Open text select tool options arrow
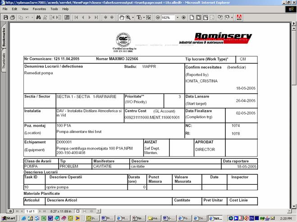The width and height of the screenshot is (297, 222). click(x=144, y=18)
